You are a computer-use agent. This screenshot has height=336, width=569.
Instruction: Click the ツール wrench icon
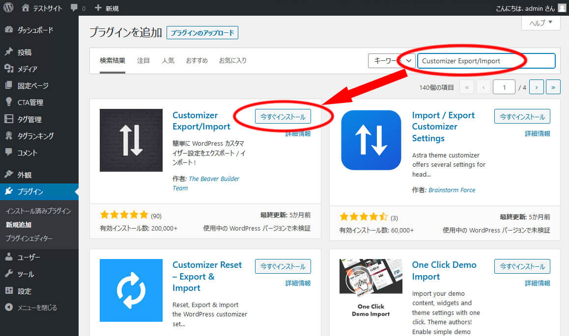[x=9, y=274]
